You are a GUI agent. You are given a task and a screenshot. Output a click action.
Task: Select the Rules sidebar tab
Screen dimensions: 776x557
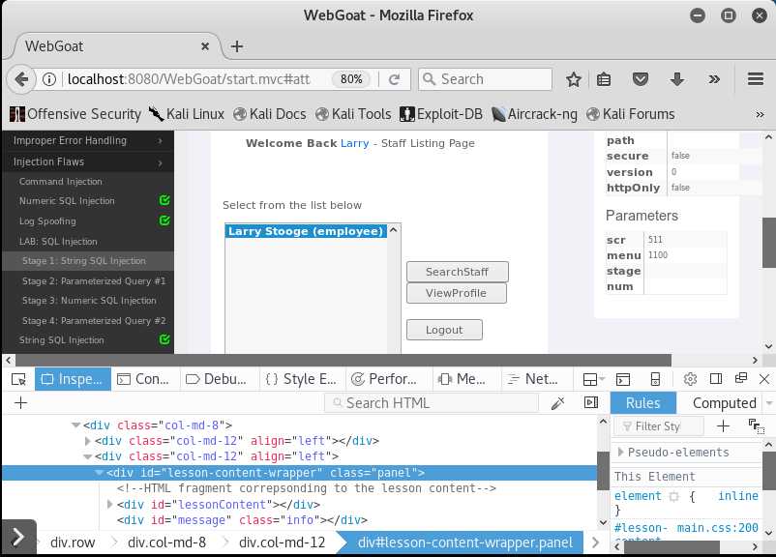(642, 403)
